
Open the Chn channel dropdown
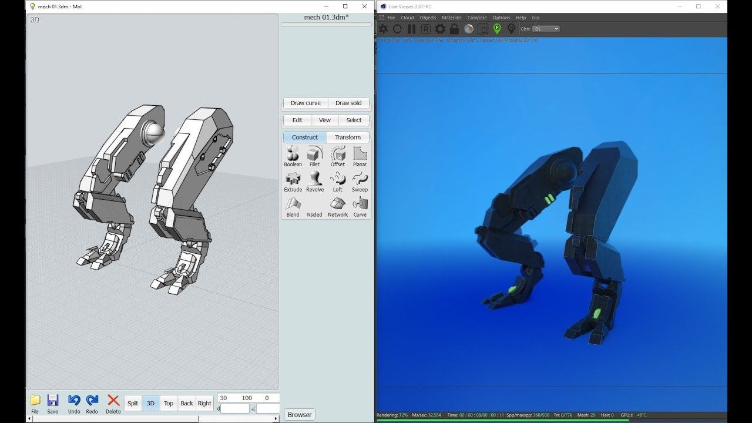point(546,29)
